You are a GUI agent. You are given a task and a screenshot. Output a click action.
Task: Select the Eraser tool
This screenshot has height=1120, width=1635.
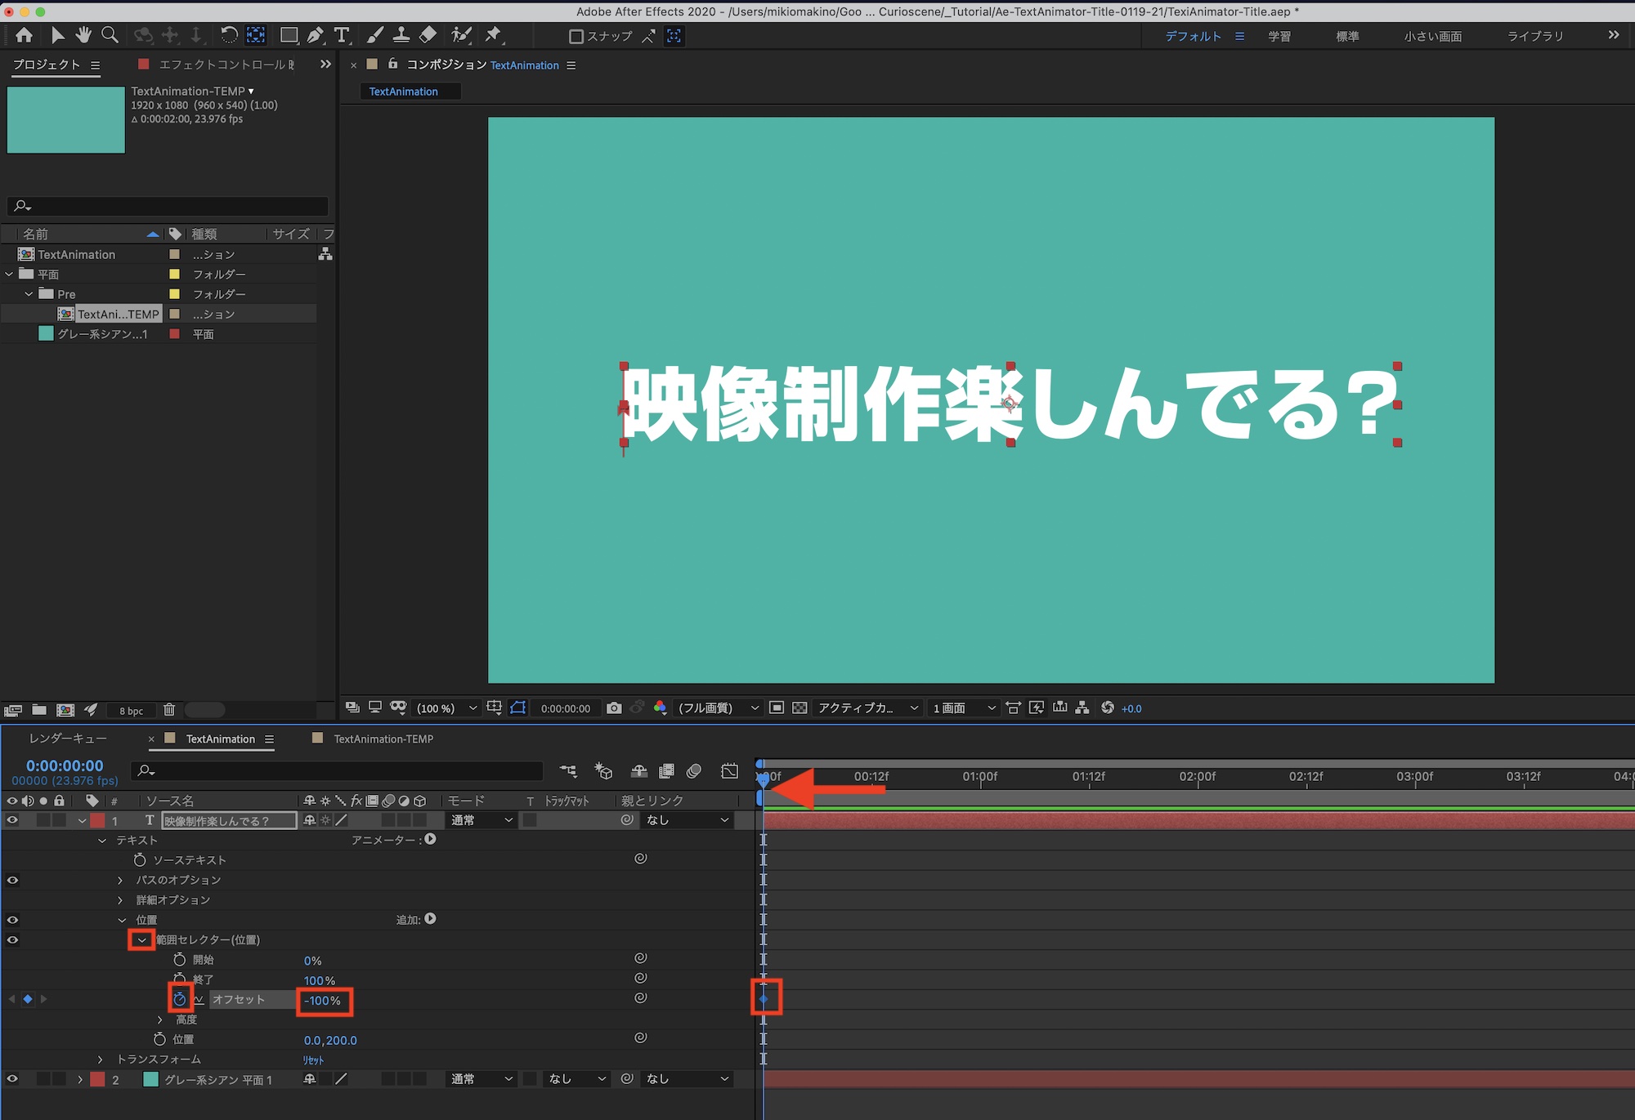click(x=428, y=35)
